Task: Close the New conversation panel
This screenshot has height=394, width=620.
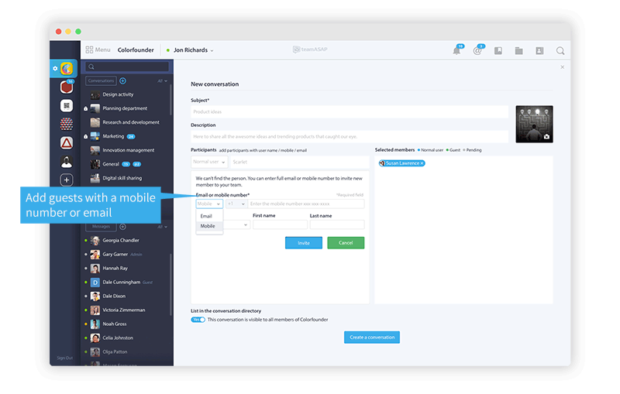Action: pos(563,67)
